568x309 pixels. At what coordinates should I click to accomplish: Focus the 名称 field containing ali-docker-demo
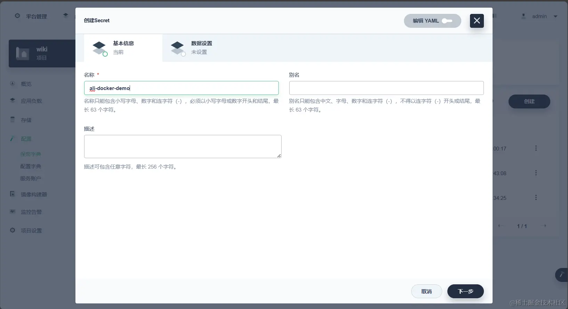click(181, 88)
